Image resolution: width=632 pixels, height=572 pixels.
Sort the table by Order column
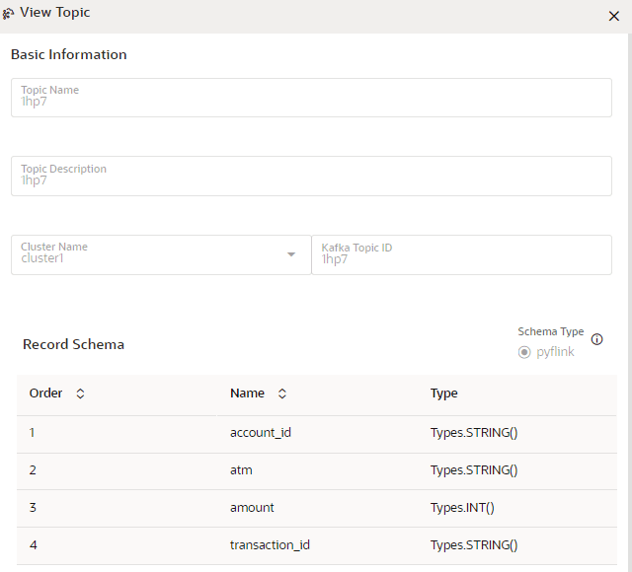(x=81, y=393)
